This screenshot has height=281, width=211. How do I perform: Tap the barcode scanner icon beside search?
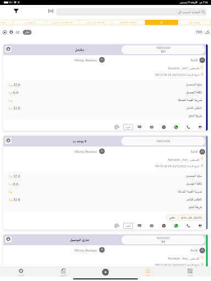point(51,11)
